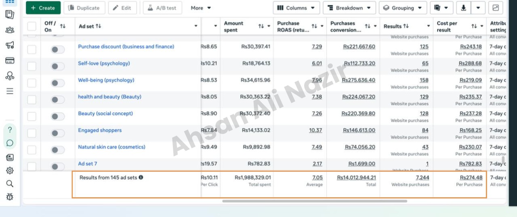
Task: Click info icon beside Results from 145 ad sets
Action: pyautogui.click(x=141, y=177)
